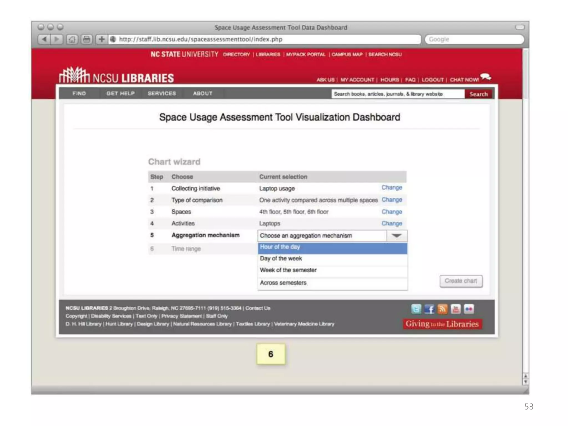Click the plus add-bookmark button
568x426 pixels.
pos(102,39)
